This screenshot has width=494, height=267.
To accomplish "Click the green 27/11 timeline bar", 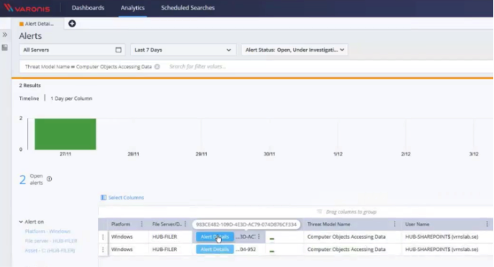I will 66,134.
